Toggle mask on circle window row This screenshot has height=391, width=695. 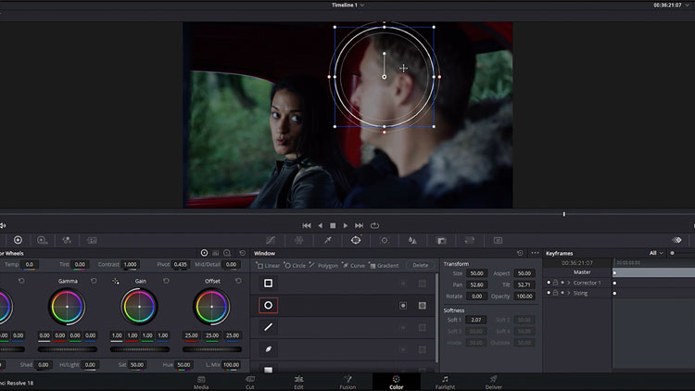(x=423, y=306)
